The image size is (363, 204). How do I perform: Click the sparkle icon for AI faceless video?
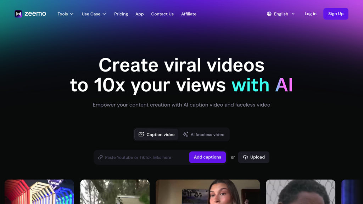point(185,134)
